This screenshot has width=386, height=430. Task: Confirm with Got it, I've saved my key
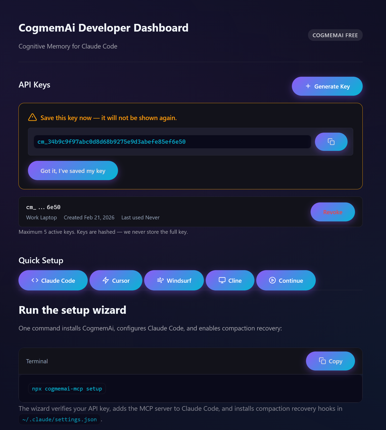73,171
